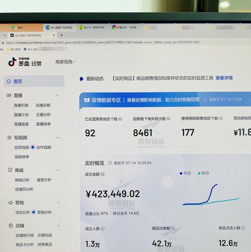This screenshot has height=252, width=251.
Task: Open 商城分析 sidebar entry
Action: (x=22, y=180)
